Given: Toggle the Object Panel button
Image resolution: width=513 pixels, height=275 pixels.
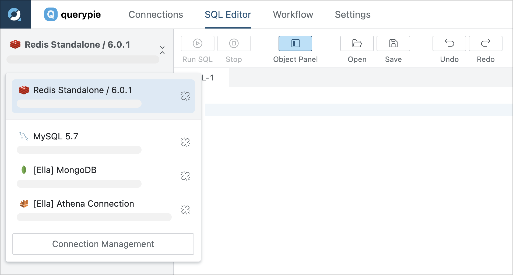Looking at the screenshot, I should point(295,43).
